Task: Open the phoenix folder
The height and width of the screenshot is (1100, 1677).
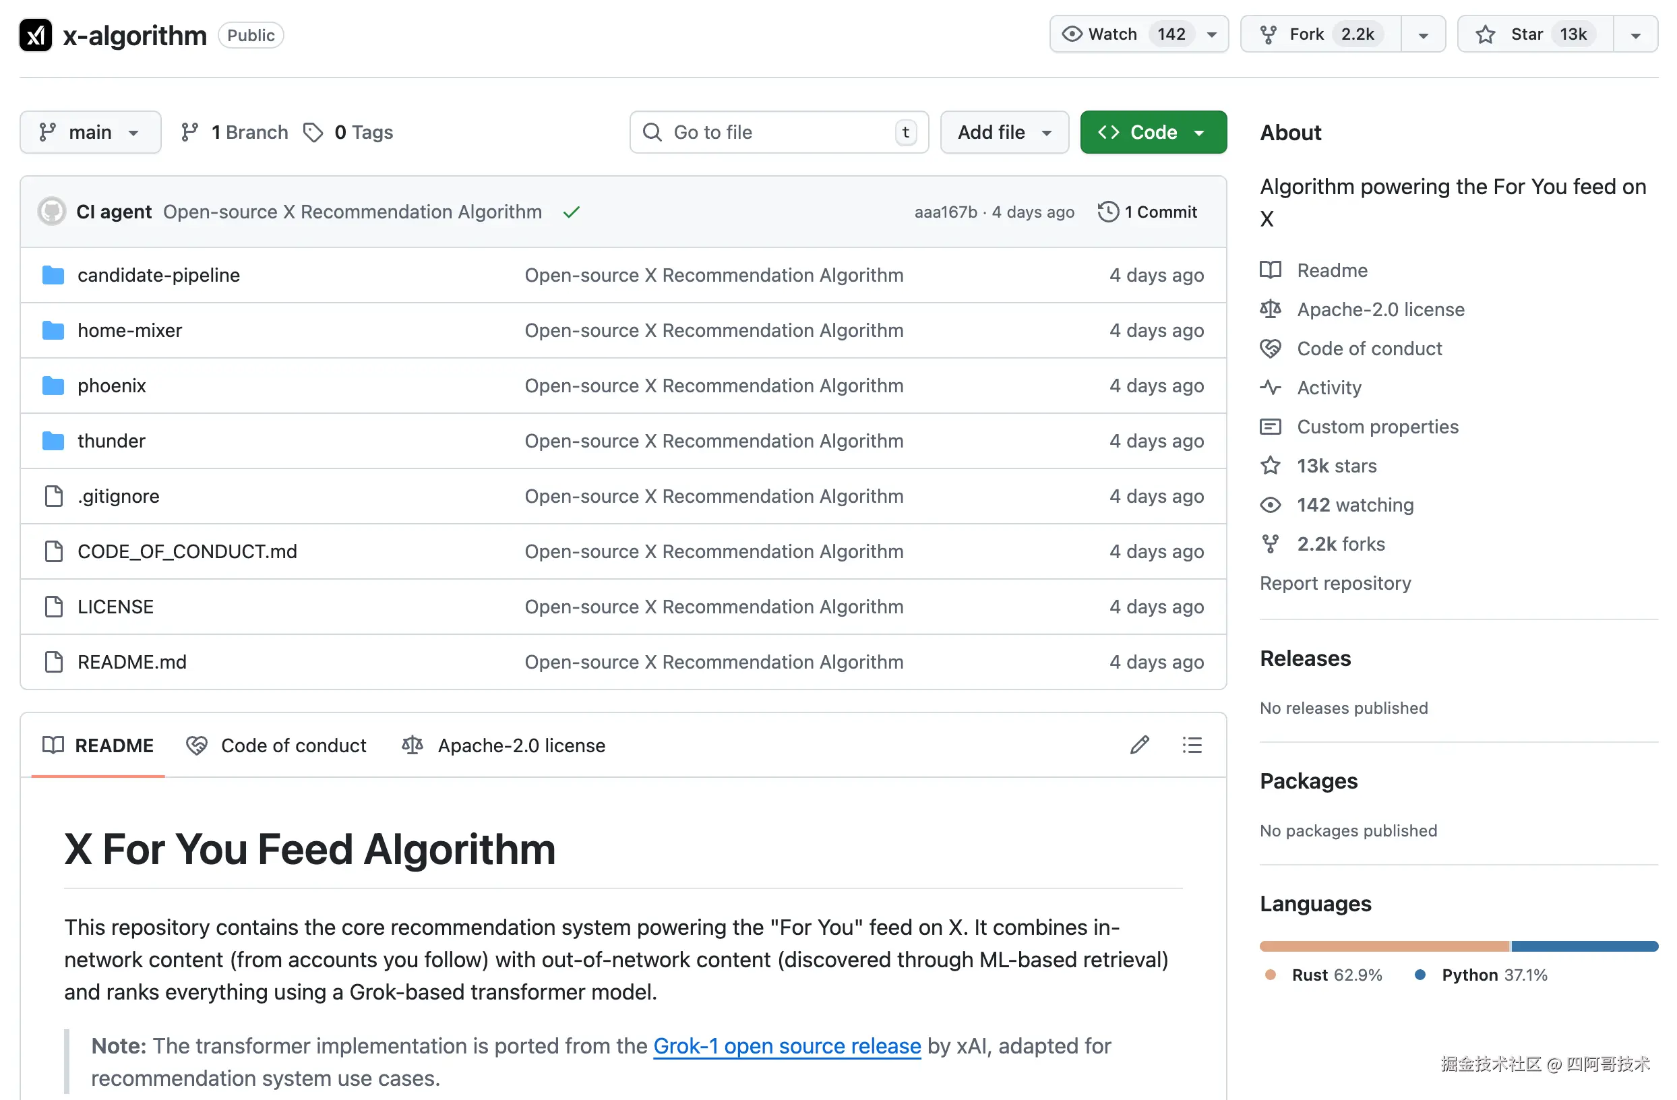Action: point(111,386)
